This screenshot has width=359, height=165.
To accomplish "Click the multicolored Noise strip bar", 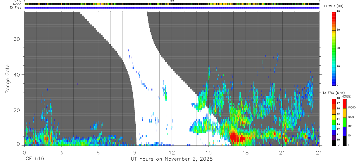I will pos(172,4).
